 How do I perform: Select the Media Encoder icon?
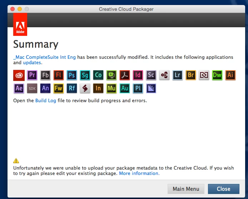point(151,89)
